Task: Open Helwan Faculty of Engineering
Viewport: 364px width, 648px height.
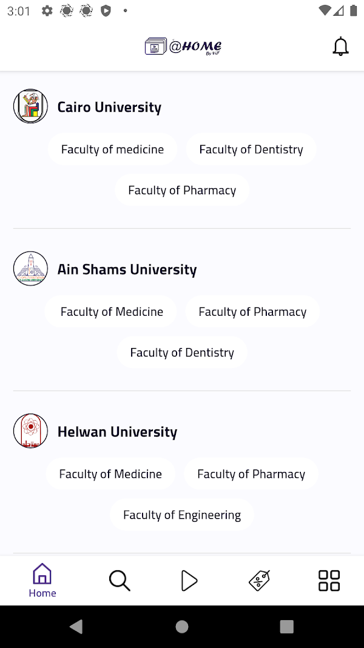Action: [x=182, y=515]
